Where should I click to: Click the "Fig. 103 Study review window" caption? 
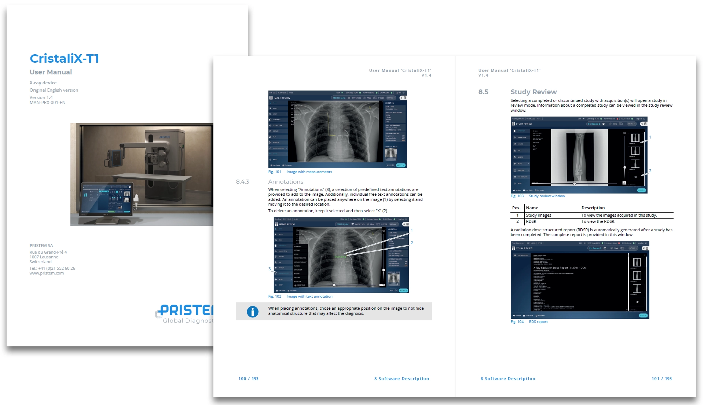tap(538, 196)
